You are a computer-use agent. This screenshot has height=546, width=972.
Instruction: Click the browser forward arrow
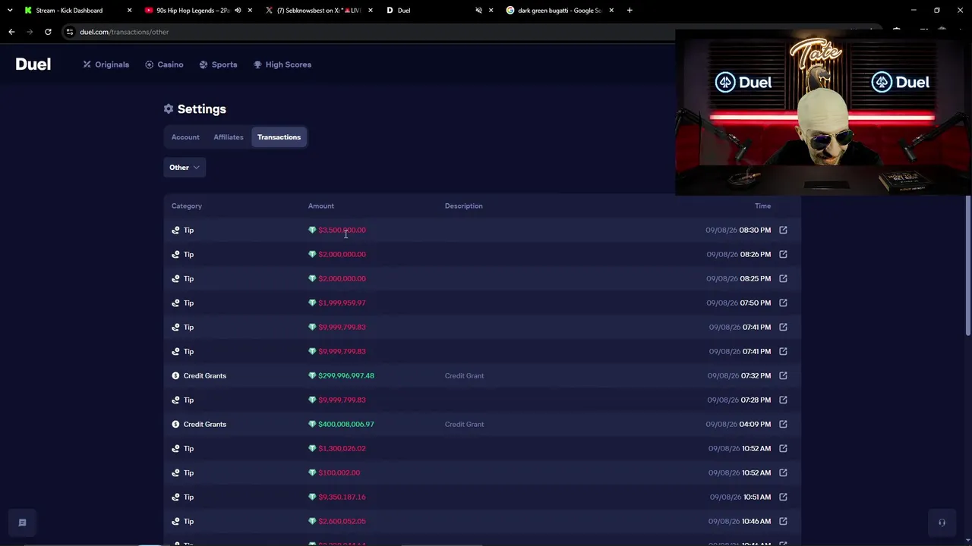coord(30,32)
